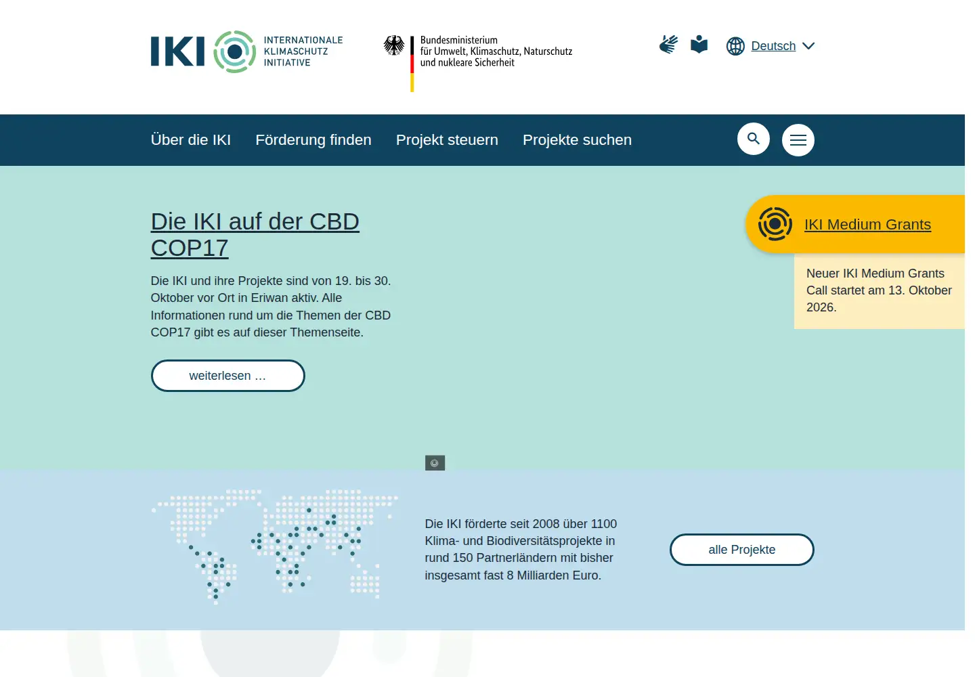975x677 pixels.
Task: Open the IKI Medium Grants link
Action: [867, 224]
